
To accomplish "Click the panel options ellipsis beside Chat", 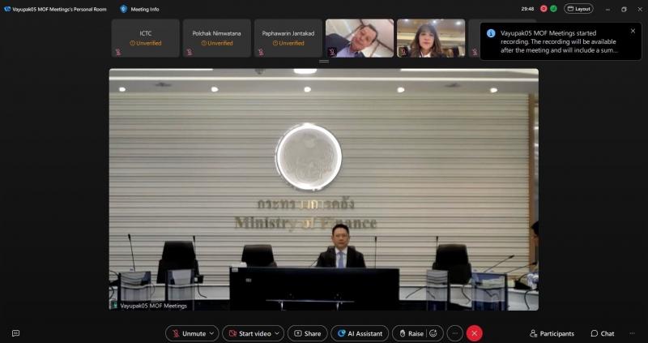I will (632, 333).
